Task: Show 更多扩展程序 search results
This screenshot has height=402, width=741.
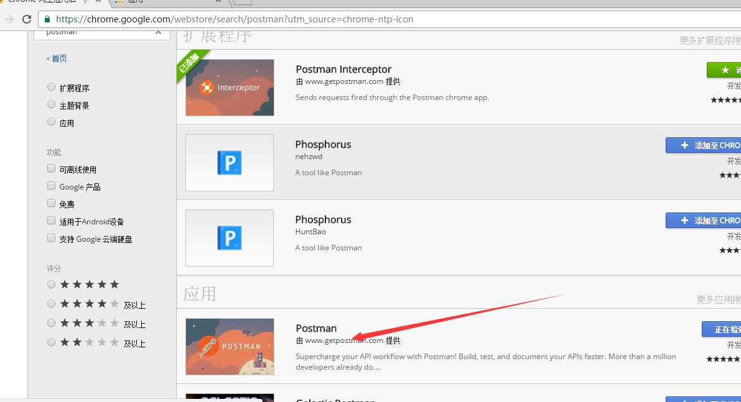Action: tap(711, 40)
